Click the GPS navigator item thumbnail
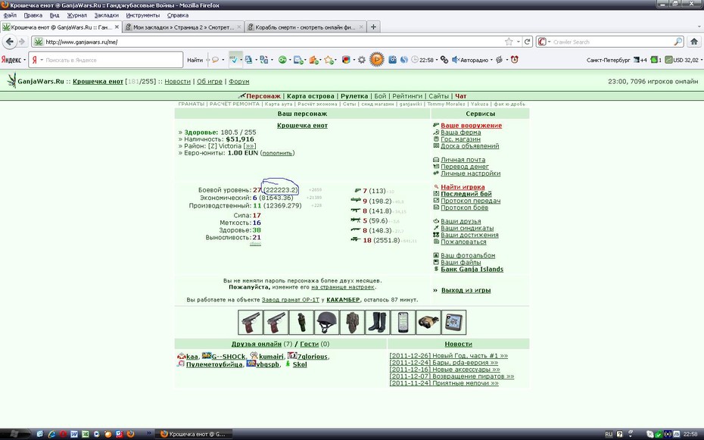The height and width of the screenshot is (440, 704). point(453,323)
